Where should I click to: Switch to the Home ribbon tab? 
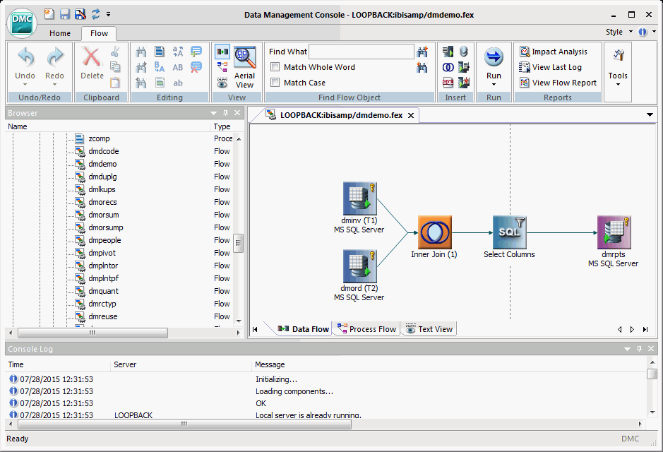pyautogui.click(x=60, y=33)
